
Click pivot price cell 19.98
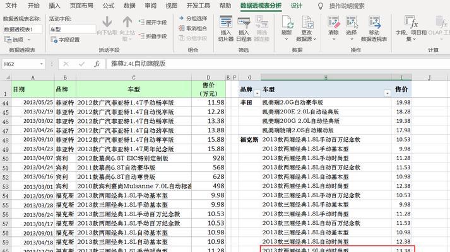point(401,102)
